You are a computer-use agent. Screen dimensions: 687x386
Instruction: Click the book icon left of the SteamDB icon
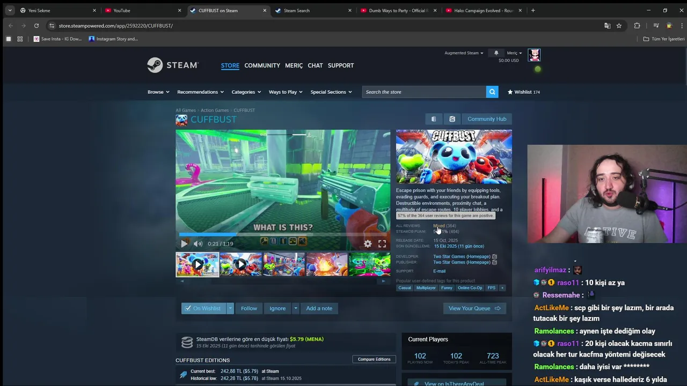[x=434, y=119]
